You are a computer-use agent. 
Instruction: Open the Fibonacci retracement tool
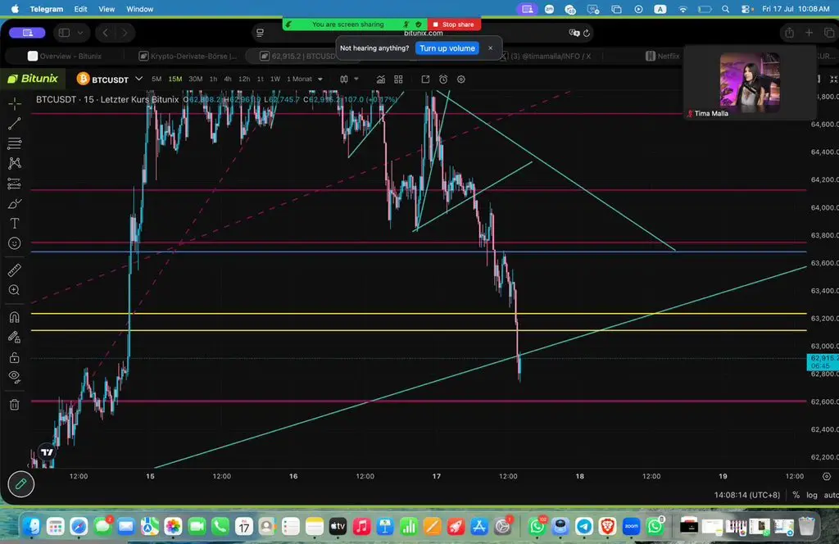(x=15, y=143)
